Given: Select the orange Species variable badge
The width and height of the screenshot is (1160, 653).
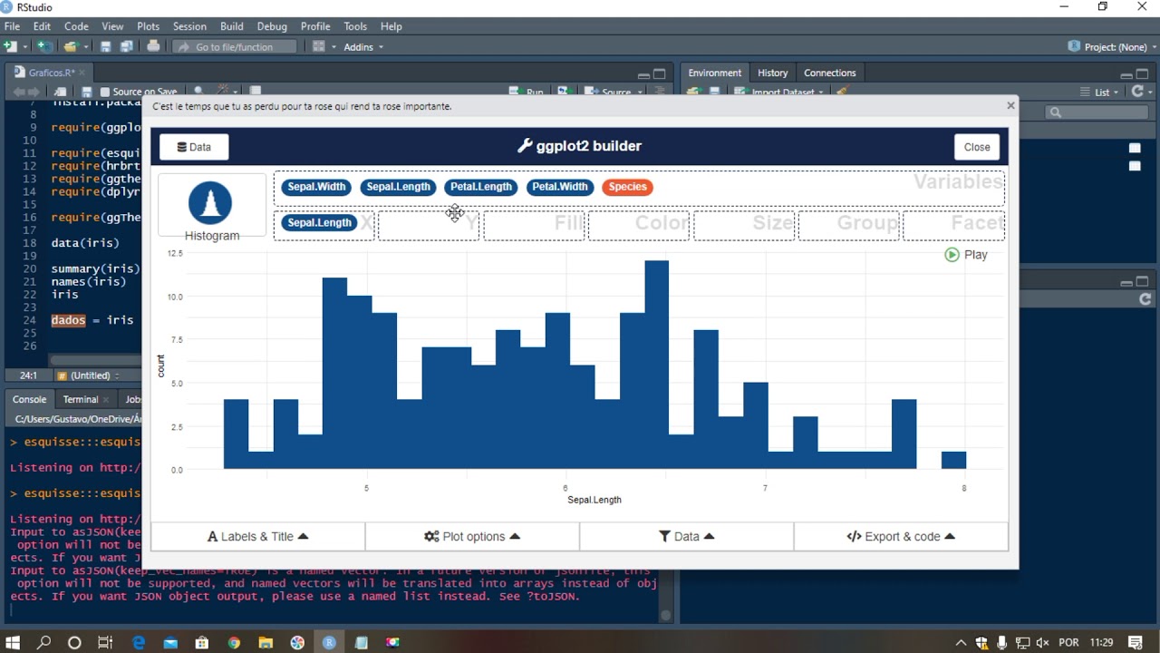Looking at the screenshot, I should [628, 187].
